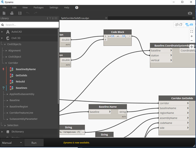Collapse the Corridor tree node
The width and height of the screenshot is (196, 148).
click(x=6, y=63)
